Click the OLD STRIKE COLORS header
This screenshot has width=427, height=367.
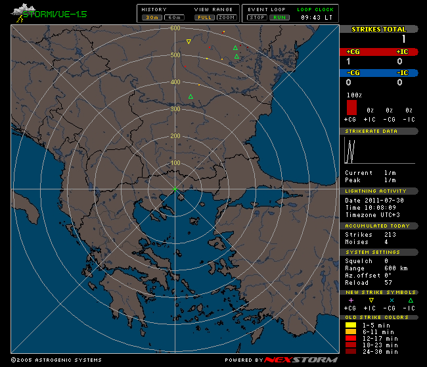pyautogui.click(x=379, y=318)
